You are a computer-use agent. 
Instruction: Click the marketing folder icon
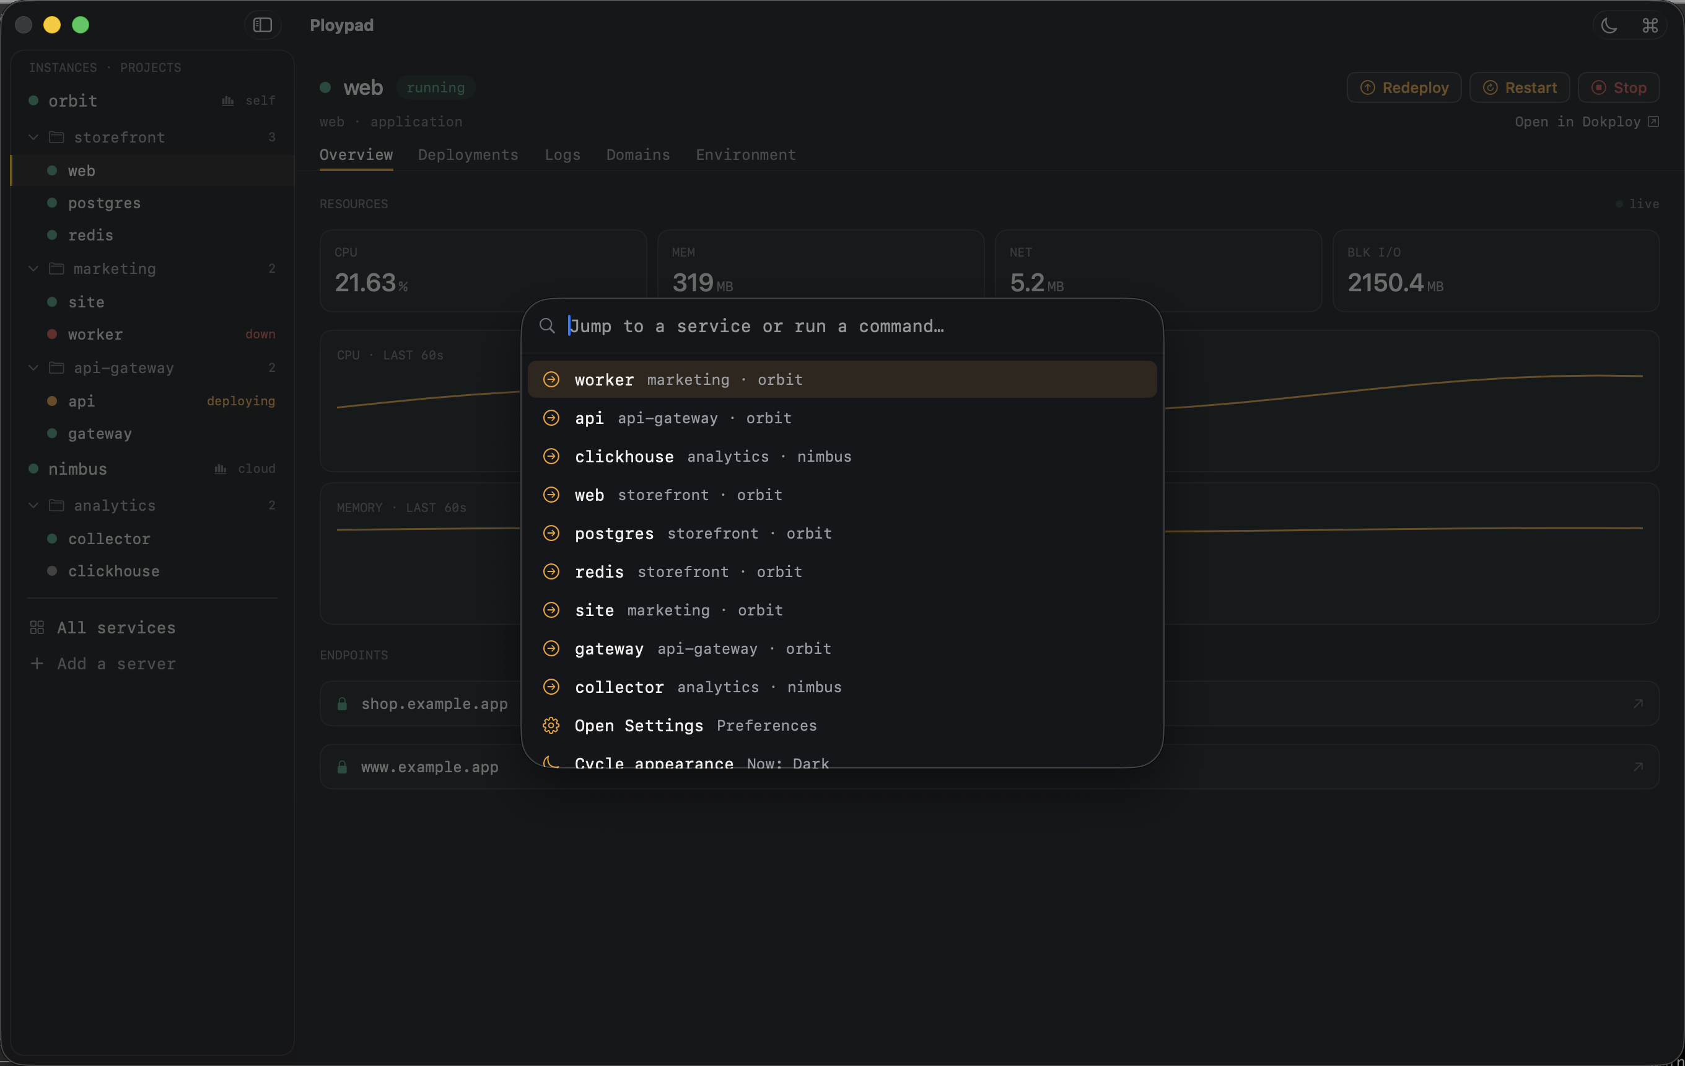click(56, 269)
